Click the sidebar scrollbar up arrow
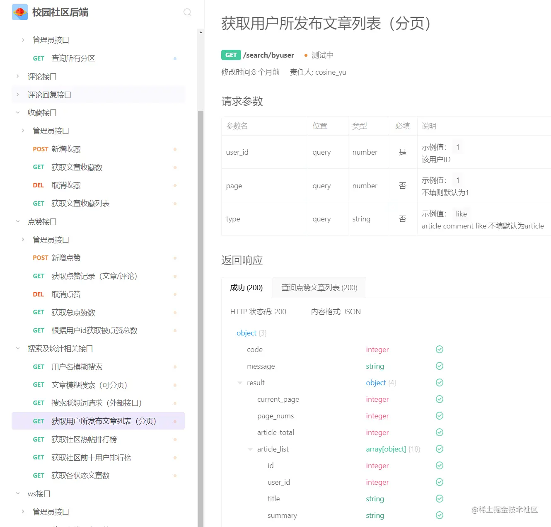 (201, 32)
